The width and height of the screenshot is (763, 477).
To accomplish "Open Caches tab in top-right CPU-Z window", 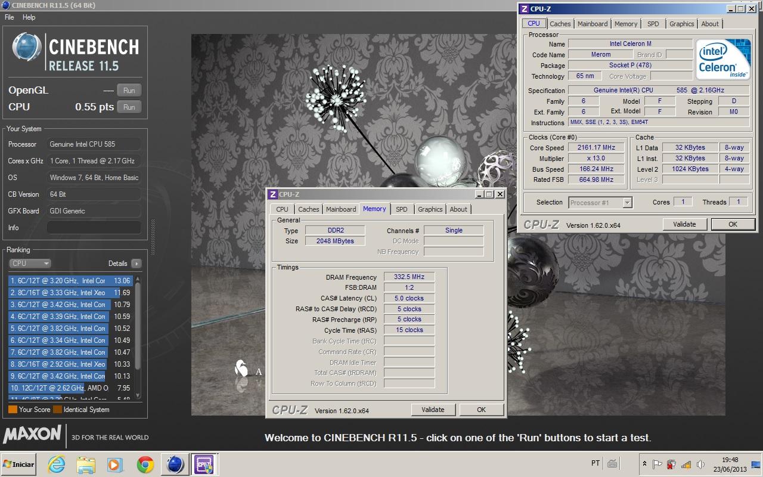I will point(560,24).
